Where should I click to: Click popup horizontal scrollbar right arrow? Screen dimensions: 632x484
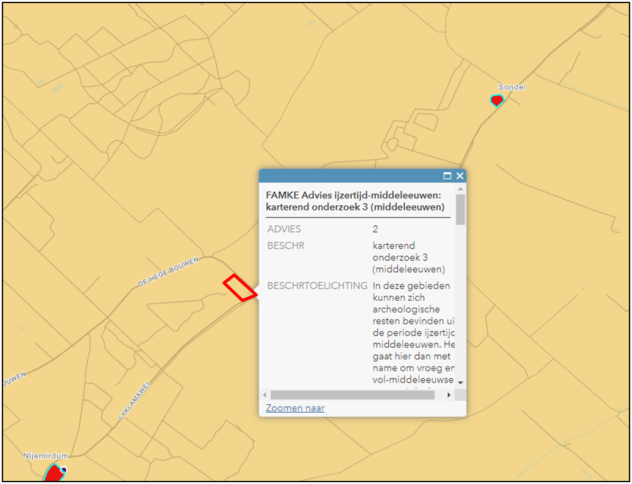pyautogui.click(x=449, y=395)
